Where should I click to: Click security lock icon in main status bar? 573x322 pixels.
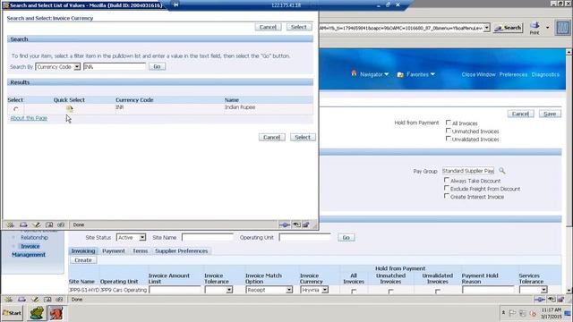point(560,300)
